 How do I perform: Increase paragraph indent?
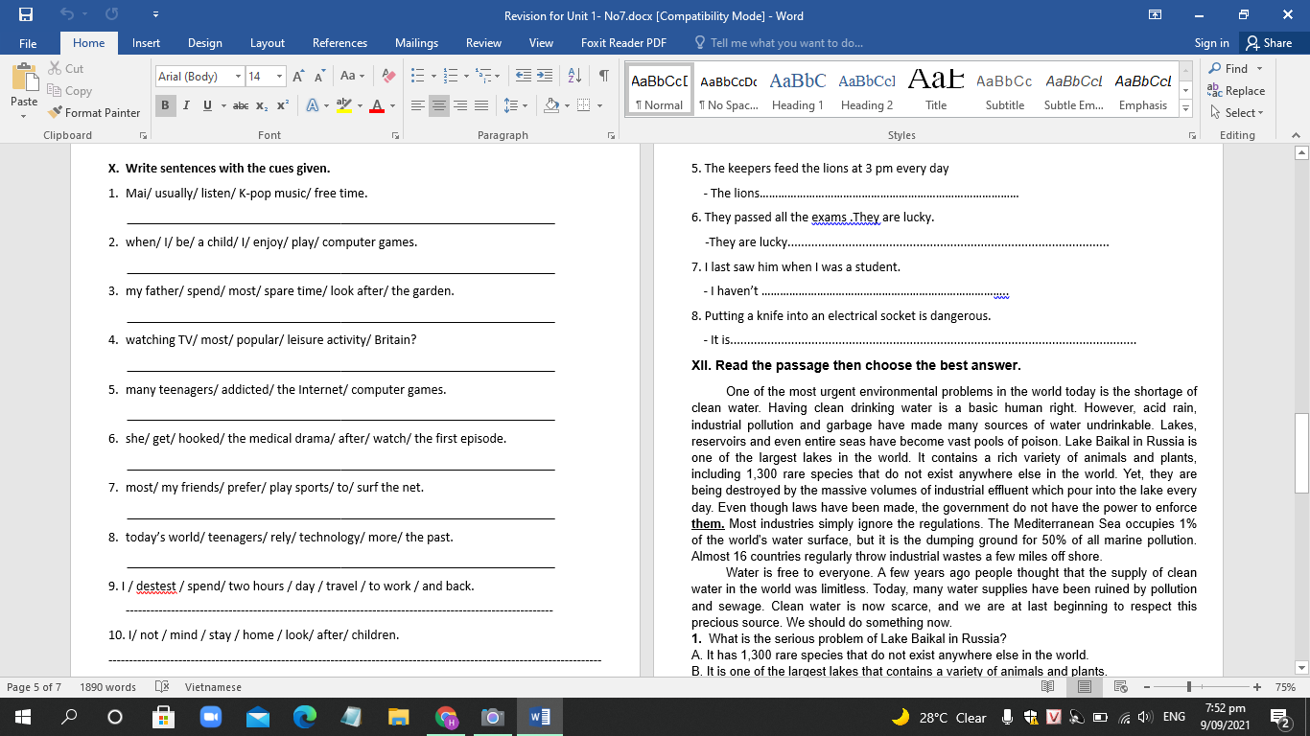click(545, 76)
